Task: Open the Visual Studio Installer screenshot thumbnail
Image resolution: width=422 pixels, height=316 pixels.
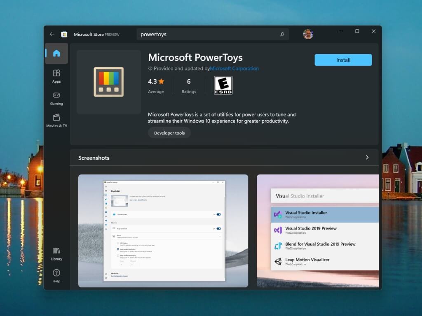Action: pyautogui.click(x=318, y=231)
